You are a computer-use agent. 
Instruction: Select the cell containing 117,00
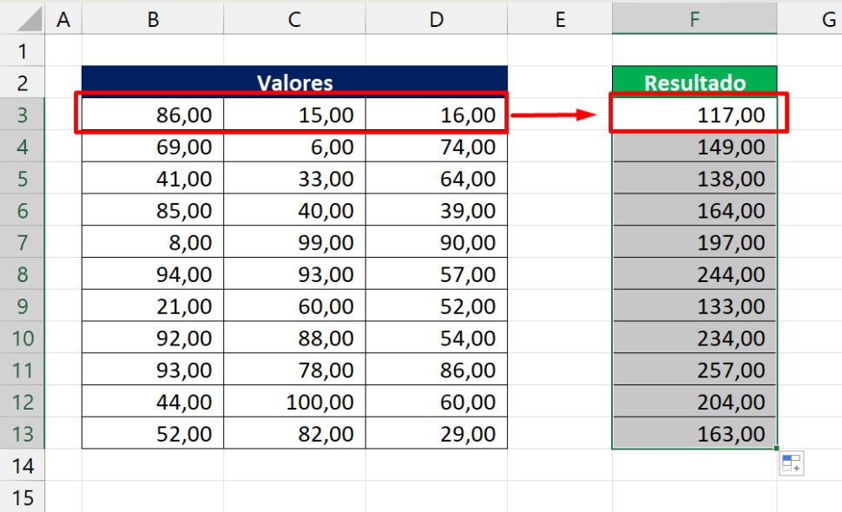[694, 115]
